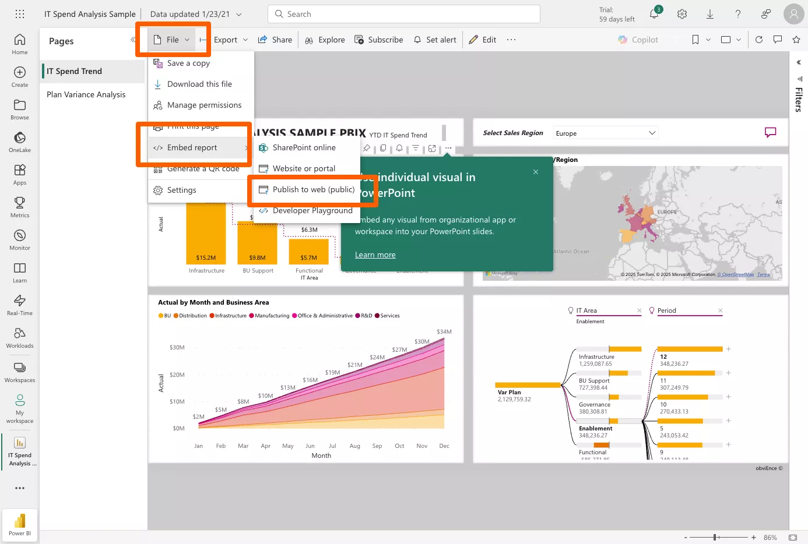The width and height of the screenshot is (808, 544).
Task: Add report to favorites star icon
Action: (x=796, y=40)
